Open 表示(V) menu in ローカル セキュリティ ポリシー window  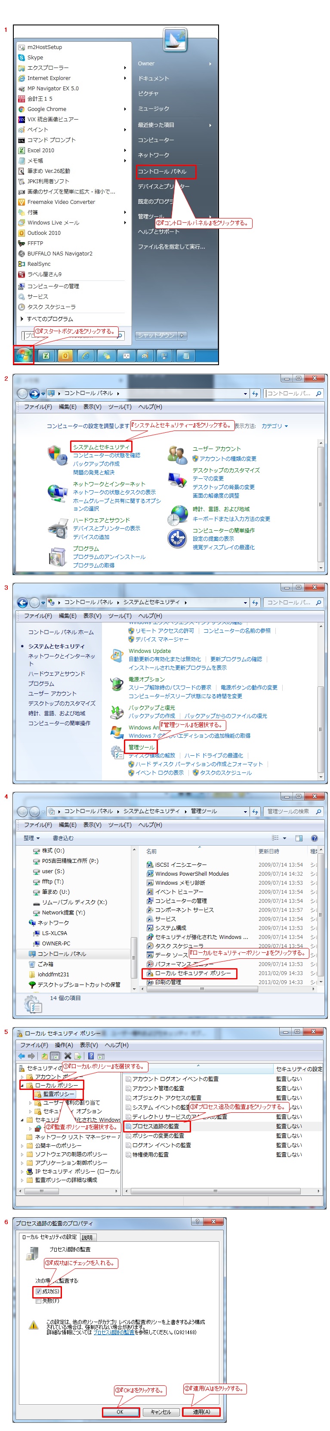pyautogui.click(x=88, y=1045)
